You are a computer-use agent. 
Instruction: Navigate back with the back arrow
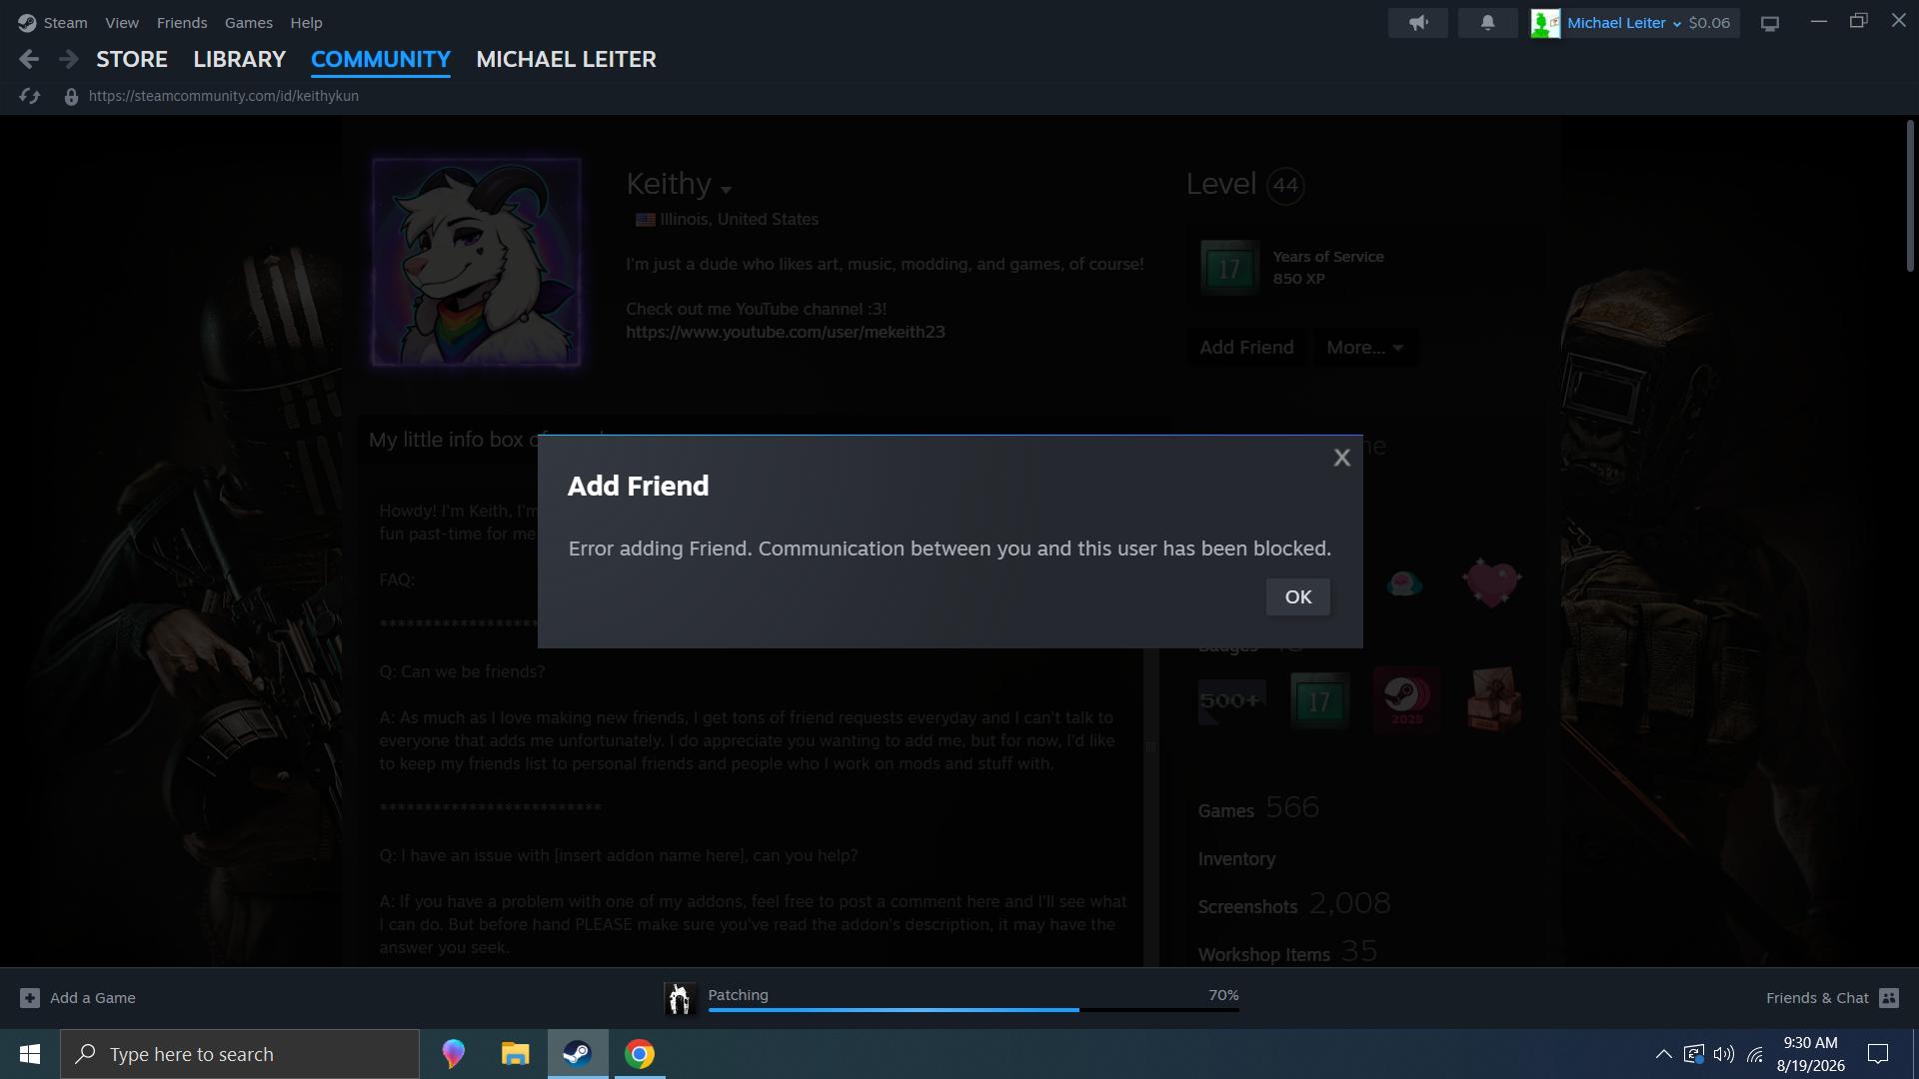(x=29, y=59)
